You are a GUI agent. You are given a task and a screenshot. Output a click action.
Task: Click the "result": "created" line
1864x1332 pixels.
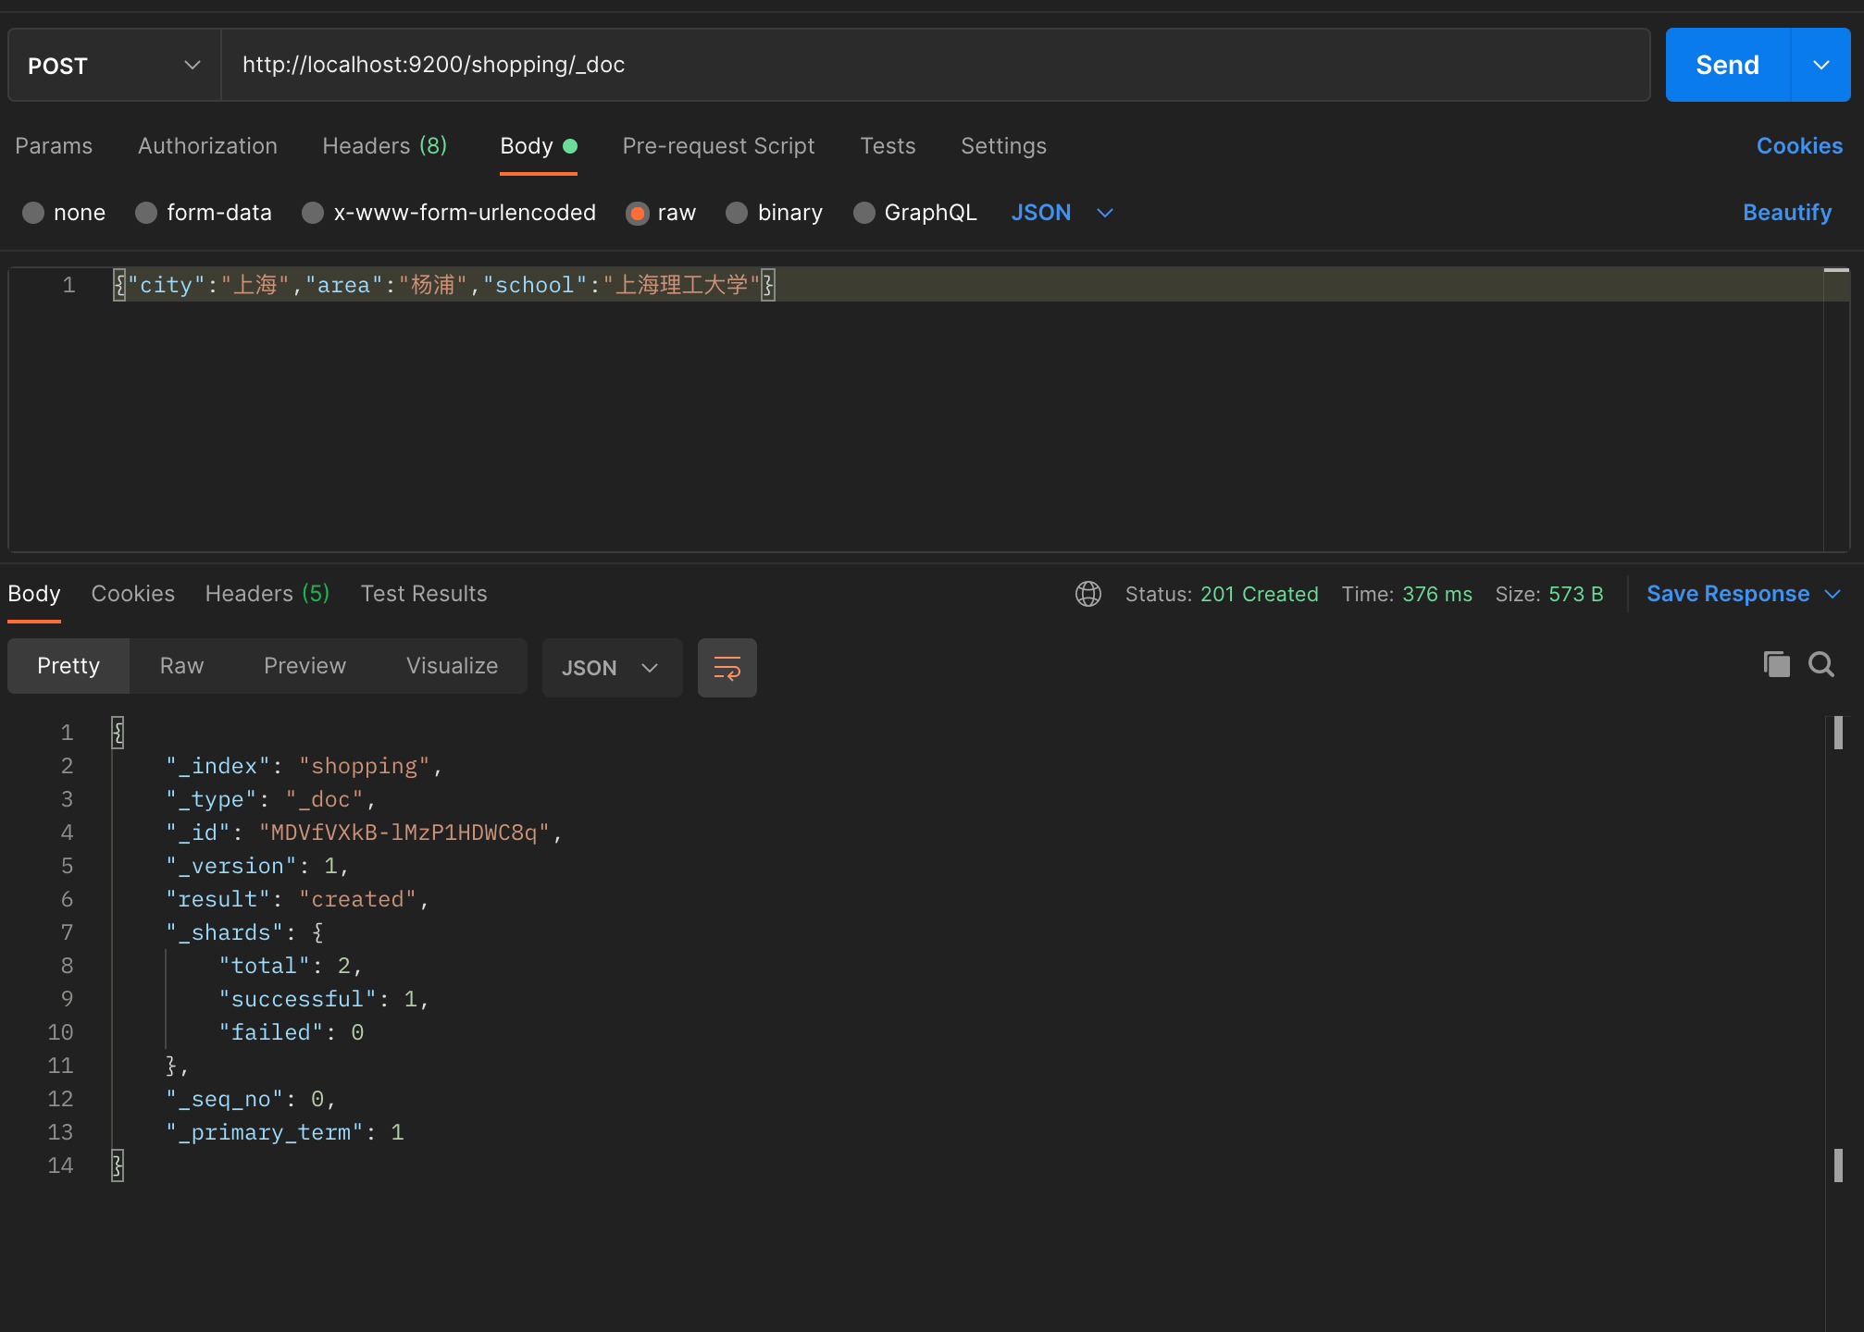(x=297, y=899)
